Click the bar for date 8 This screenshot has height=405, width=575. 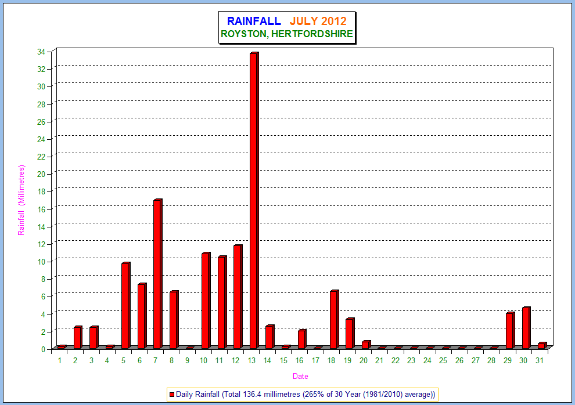pyautogui.click(x=174, y=320)
